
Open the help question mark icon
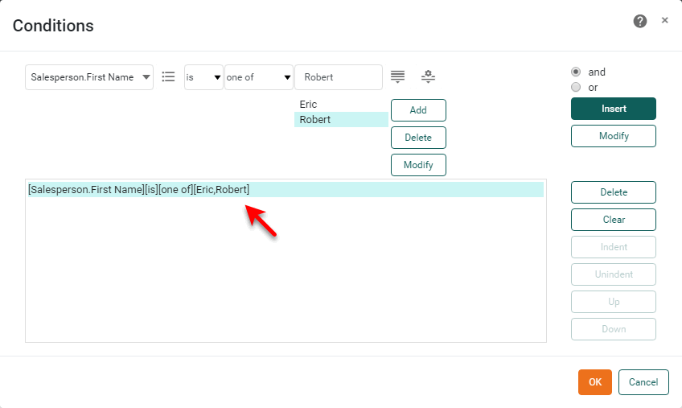[x=640, y=22]
